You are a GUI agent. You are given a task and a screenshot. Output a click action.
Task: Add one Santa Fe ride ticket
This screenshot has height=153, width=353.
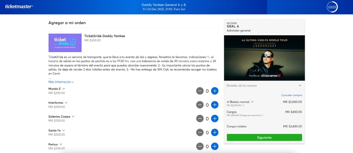pos(215,133)
